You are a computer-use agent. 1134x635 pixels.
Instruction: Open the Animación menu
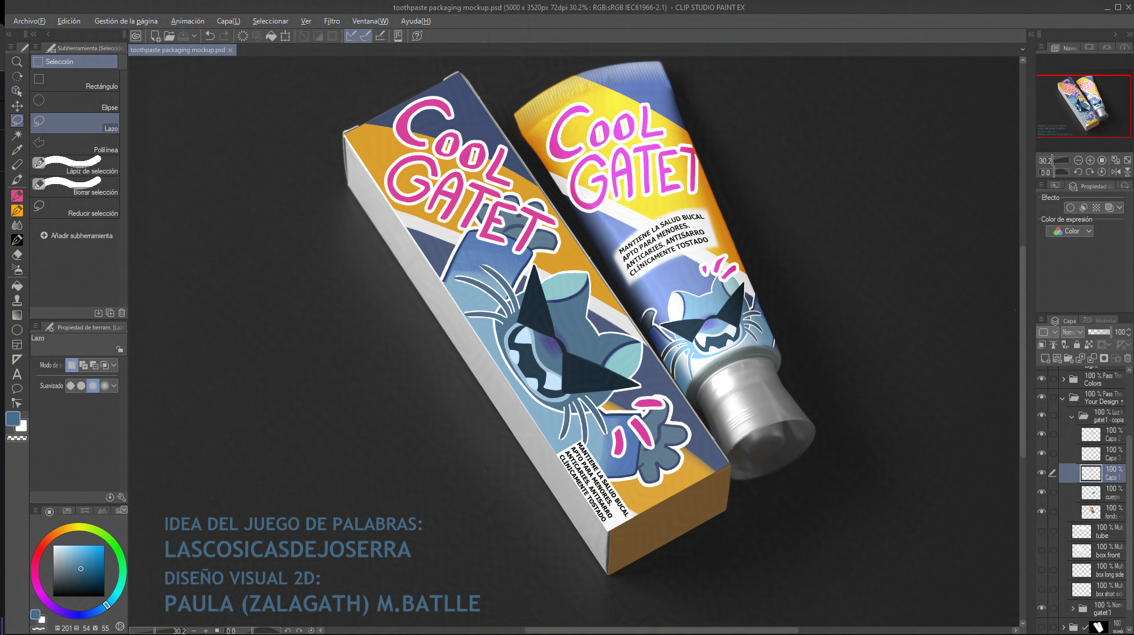pos(188,21)
